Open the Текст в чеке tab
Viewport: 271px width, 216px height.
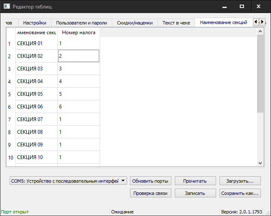pyautogui.click(x=176, y=23)
